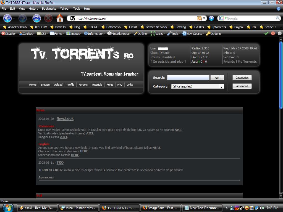
Task: Open the My Torrents link
Action: pyautogui.click(x=247, y=62)
